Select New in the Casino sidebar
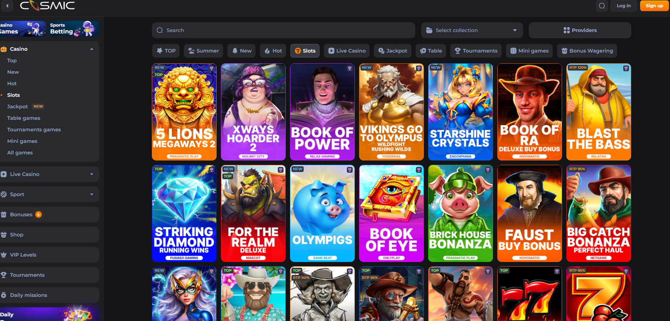The width and height of the screenshot is (670, 321). 13,72
